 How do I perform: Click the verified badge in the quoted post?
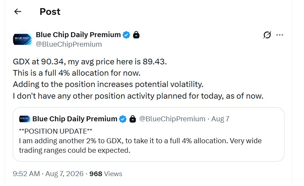pyautogui.click(x=123, y=119)
